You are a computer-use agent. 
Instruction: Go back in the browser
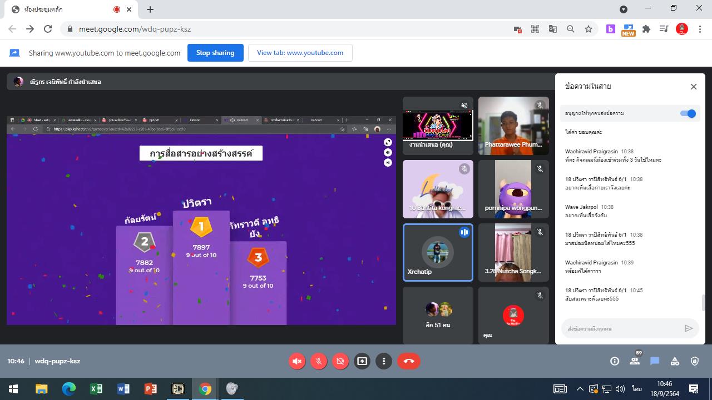(12, 29)
